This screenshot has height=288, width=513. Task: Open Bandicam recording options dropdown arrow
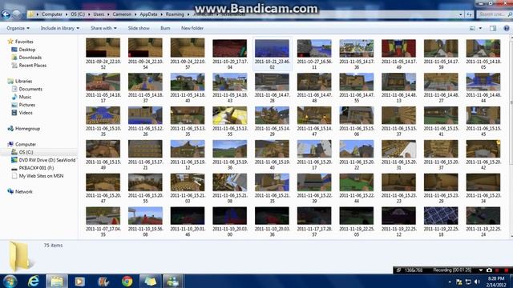pos(481,270)
